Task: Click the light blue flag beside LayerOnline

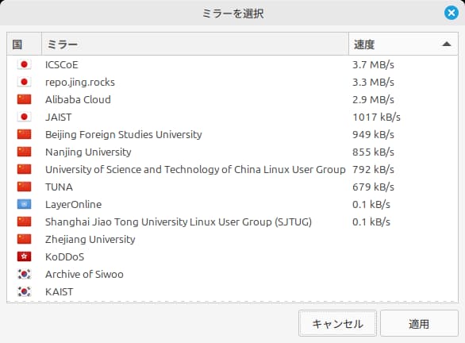Action: point(24,204)
